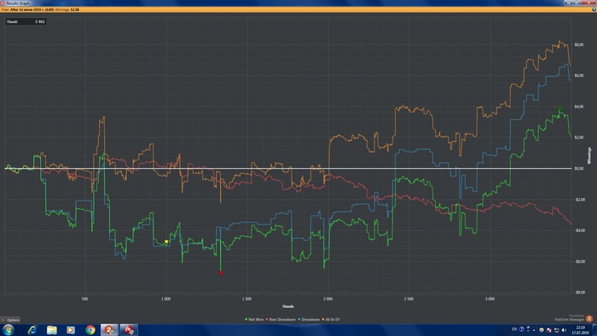Click the Hand counter box showing 3 461
This screenshot has width=597, height=336.
click(x=26, y=21)
